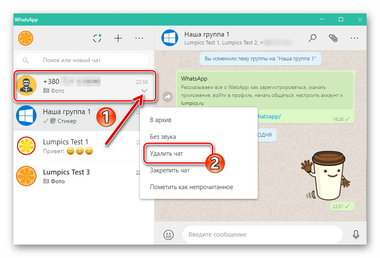Open the Status circle icon
Image resolution: width=380 pixels, height=258 pixels.
tap(97, 38)
